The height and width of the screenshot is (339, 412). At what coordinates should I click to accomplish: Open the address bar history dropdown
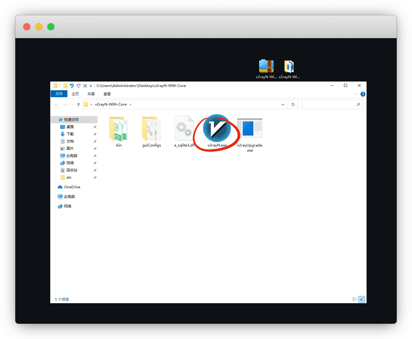(x=283, y=105)
